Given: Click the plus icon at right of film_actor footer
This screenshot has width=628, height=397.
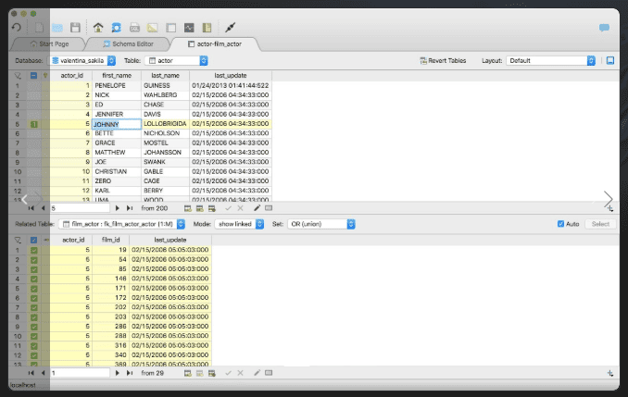Looking at the screenshot, I should click(x=610, y=373).
